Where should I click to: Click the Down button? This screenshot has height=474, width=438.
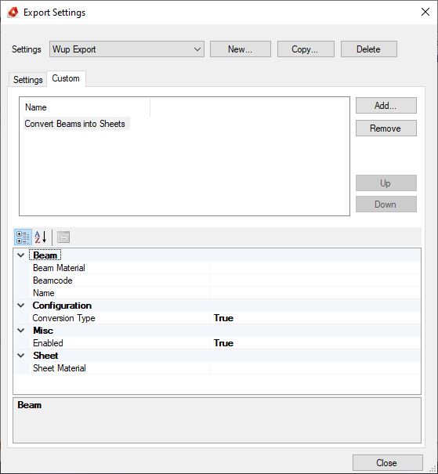386,204
